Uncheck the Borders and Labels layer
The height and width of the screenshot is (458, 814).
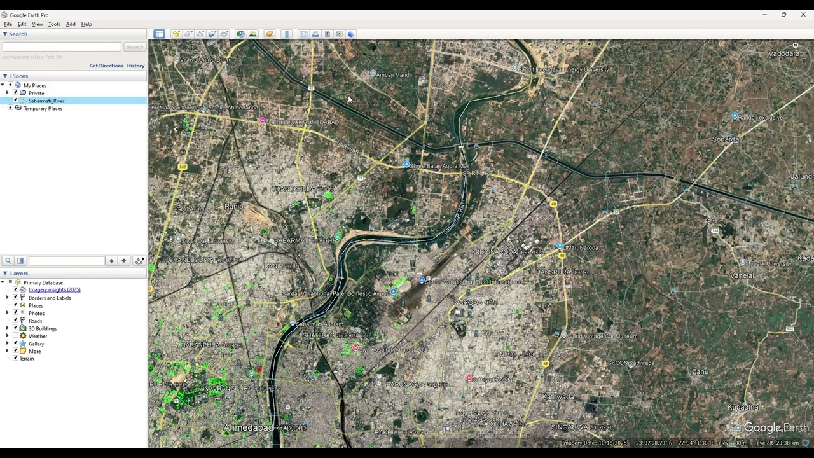15,298
